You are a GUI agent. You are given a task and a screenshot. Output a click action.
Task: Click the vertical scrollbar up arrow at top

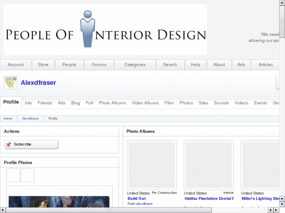[x=282, y=3]
